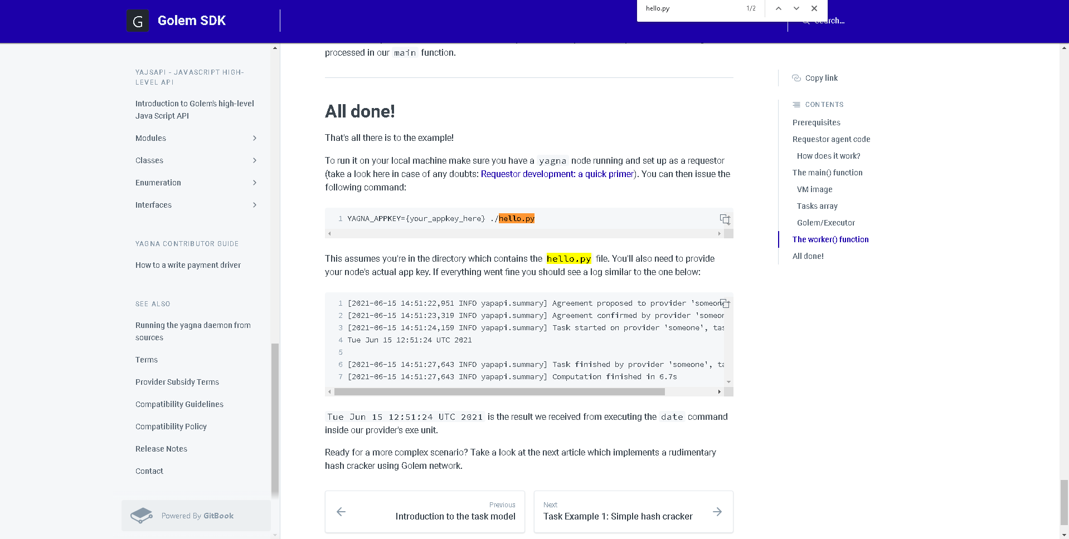Select Release Notes in the sidebar
1069x539 pixels.
pyautogui.click(x=161, y=449)
